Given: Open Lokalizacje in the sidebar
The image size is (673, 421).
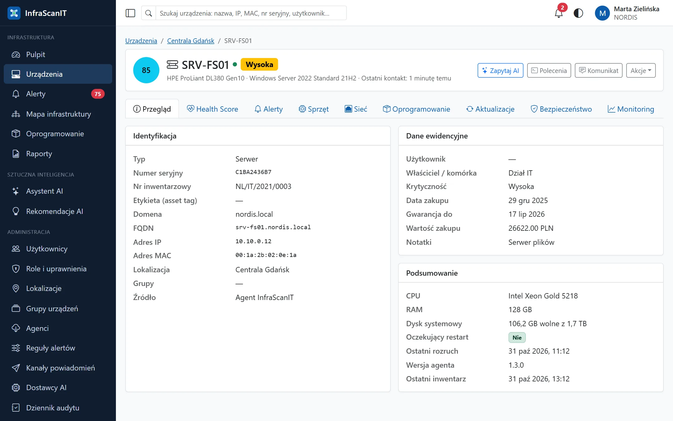Looking at the screenshot, I should coord(58,288).
